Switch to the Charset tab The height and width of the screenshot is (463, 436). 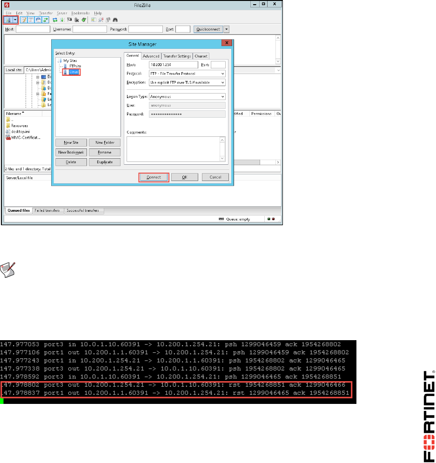click(201, 56)
